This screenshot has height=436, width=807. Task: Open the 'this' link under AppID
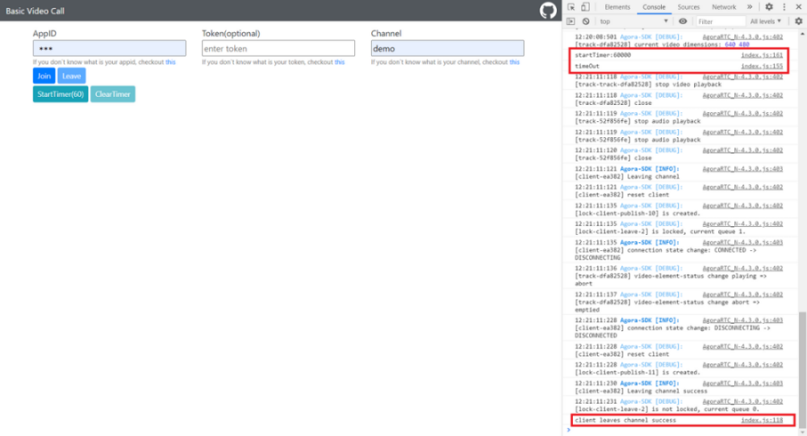[x=170, y=62]
